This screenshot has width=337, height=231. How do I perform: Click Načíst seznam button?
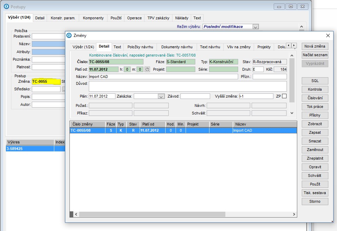(x=315, y=55)
